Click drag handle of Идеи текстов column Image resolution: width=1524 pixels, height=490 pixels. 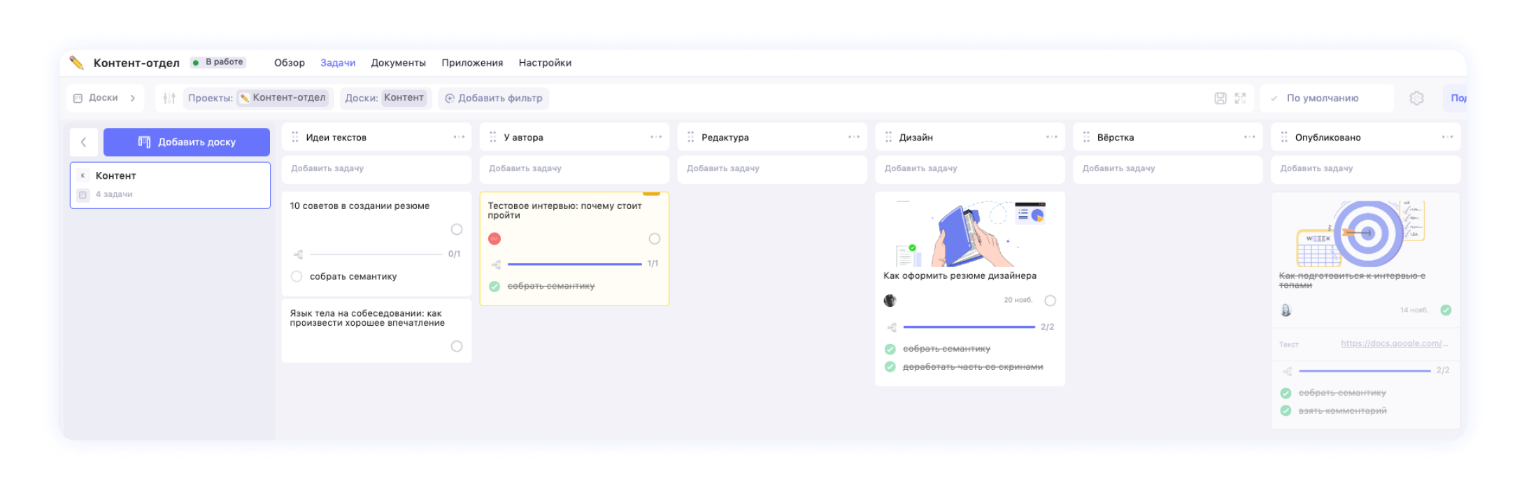[295, 137]
